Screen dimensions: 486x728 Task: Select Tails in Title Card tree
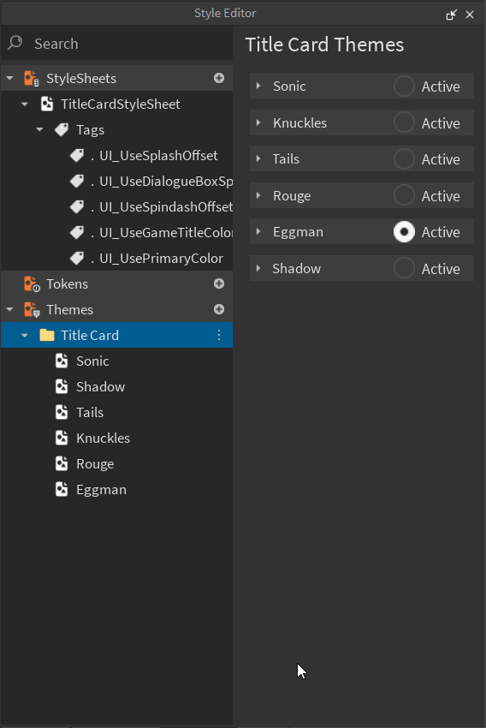(x=90, y=412)
